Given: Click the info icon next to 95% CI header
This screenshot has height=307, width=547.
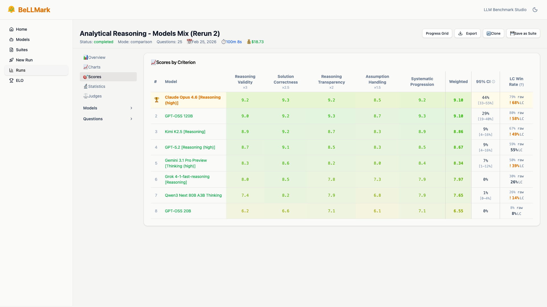Looking at the screenshot, I should pos(493,82).
